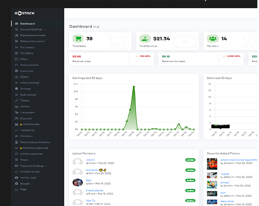Viewport: 259px width, 206px height.
Task: Click the Storage database icon in sidebar
Action: point(16,89)
